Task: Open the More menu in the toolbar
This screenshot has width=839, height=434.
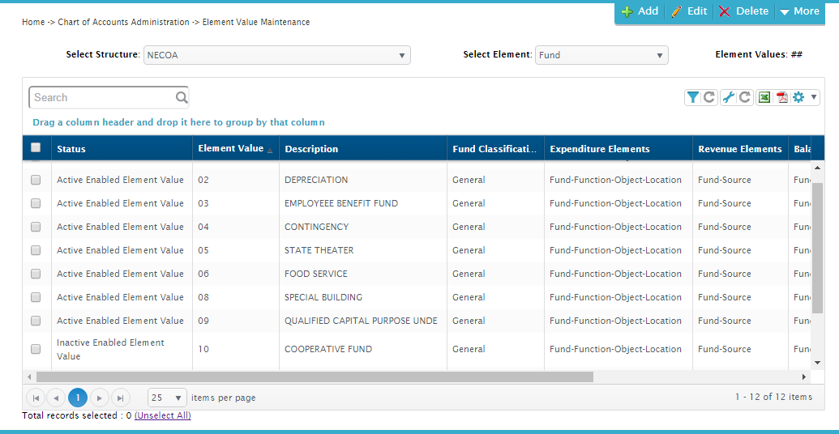Action: pos(799,11)
